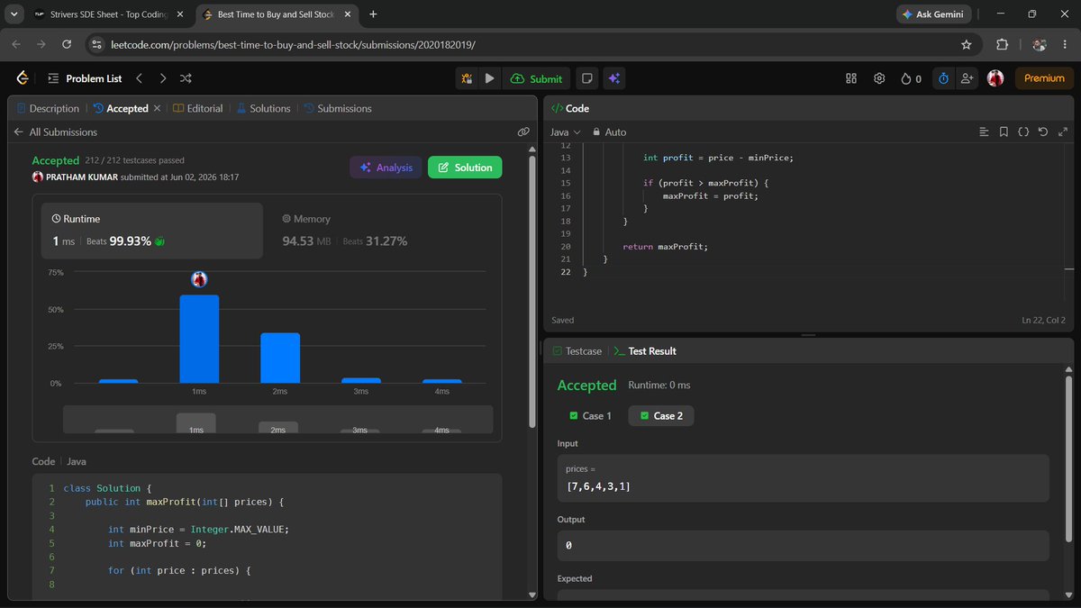Open LeetCode settings gear
1081x608 pixels.
(879, 78)
